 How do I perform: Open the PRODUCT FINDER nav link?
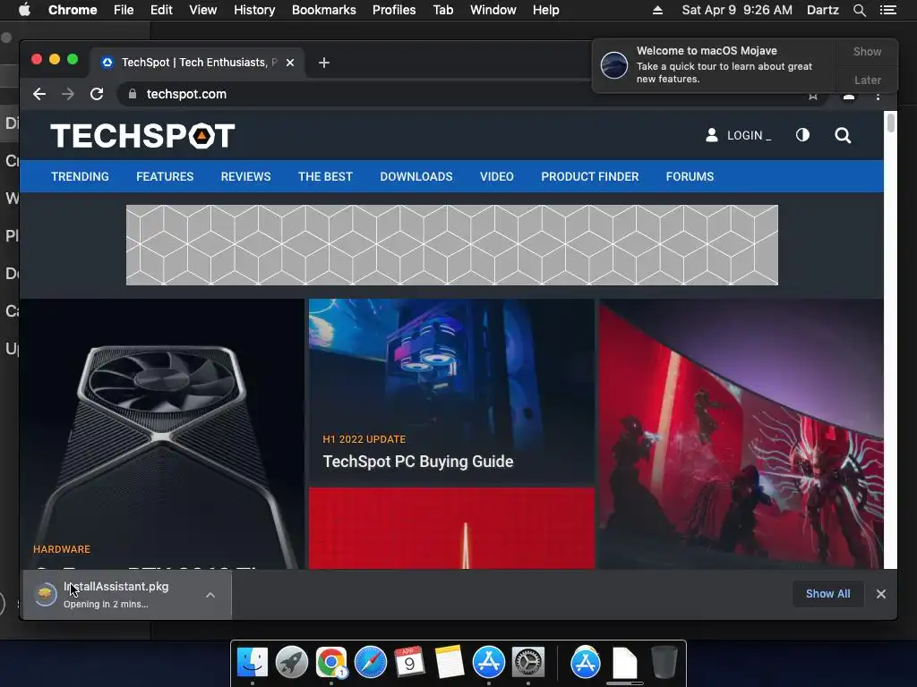[x=589, y=176]
